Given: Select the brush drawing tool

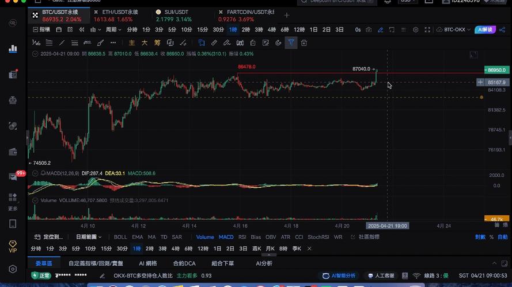Looking at the screenshot, I should [100, 42].
